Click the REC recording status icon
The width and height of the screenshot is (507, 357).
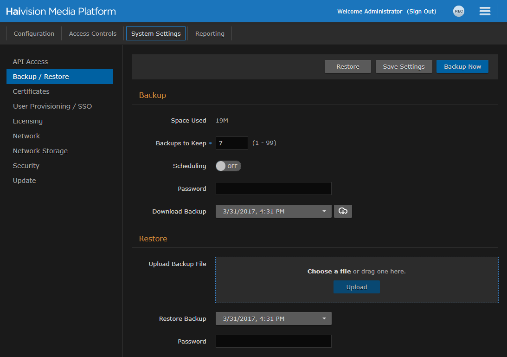pos(458,11)
